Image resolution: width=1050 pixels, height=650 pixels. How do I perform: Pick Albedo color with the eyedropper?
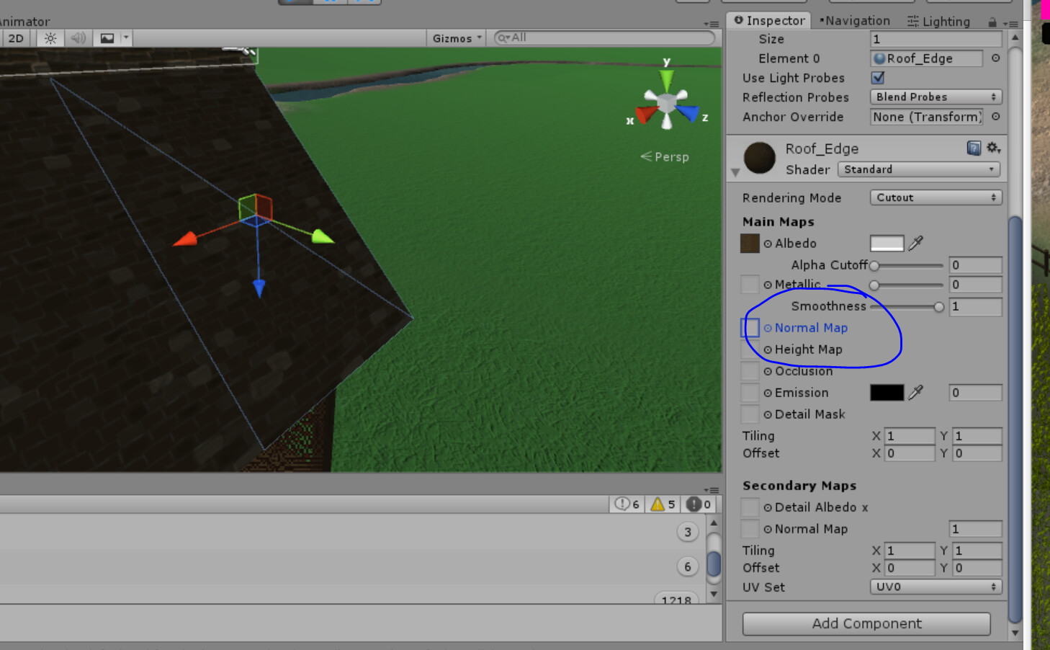[916, 243]
